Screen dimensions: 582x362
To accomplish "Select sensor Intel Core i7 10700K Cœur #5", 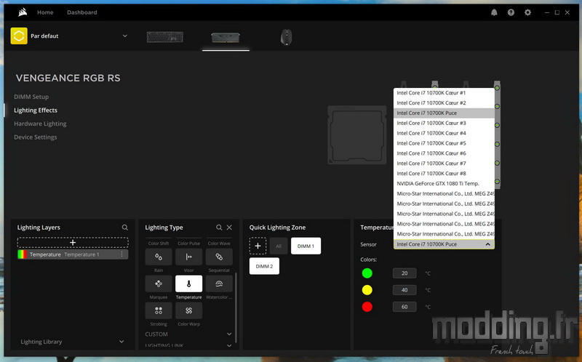I will pos(444,143).
